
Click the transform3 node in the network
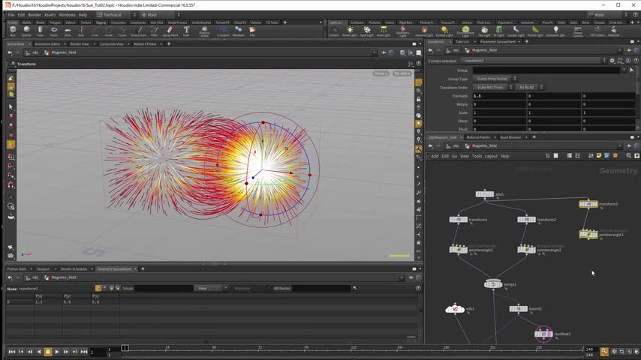click(x=588, y=204)
